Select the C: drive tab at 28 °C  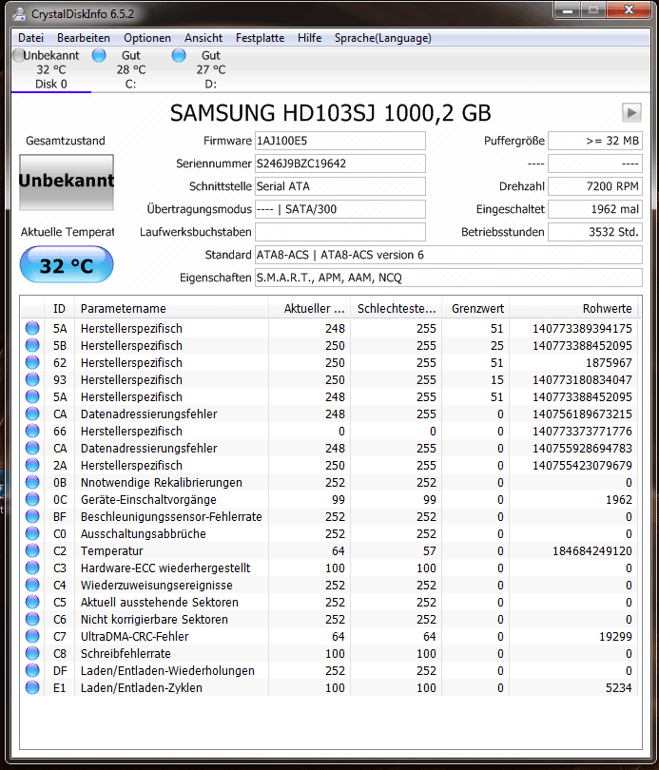tap(130, 69)
